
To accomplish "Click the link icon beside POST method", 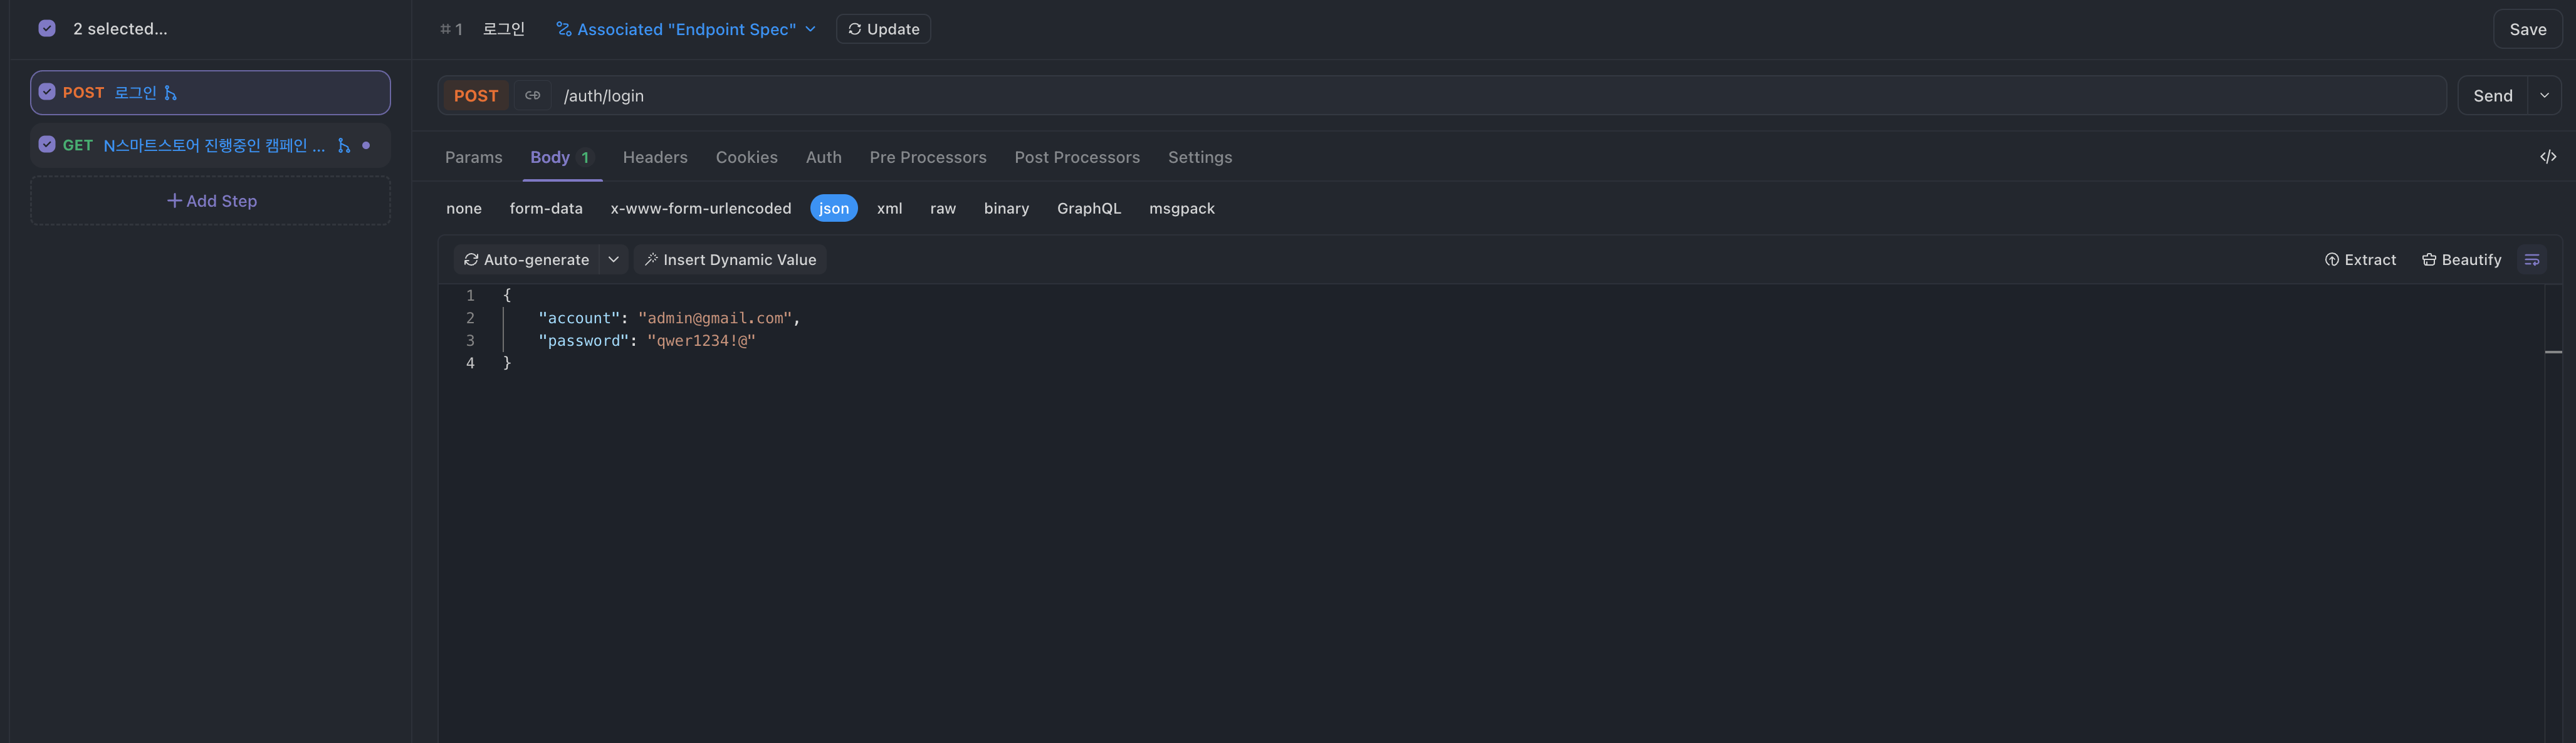I will [532, 96].
